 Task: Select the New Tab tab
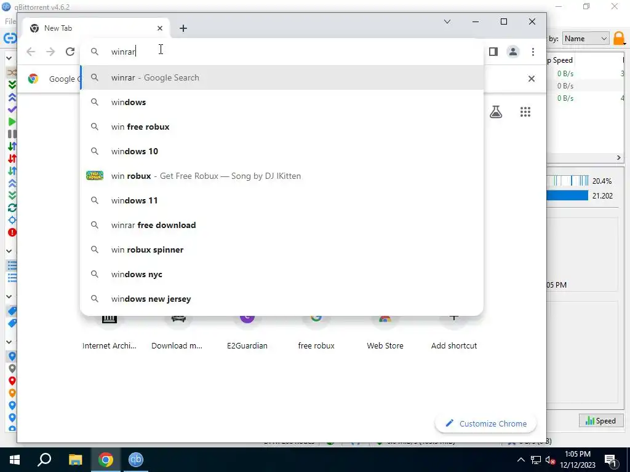[x=95, y=28]
